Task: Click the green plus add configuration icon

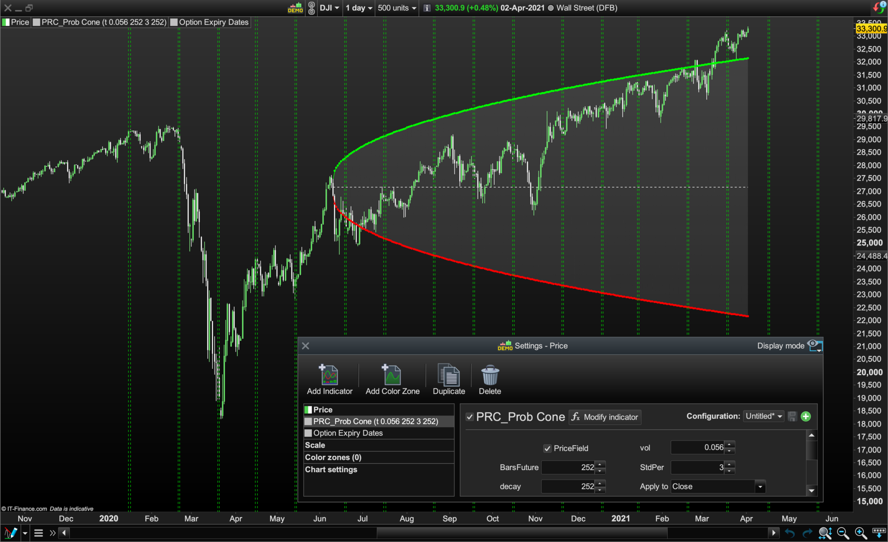Action: pyautogui.click(x=806, y=417)
